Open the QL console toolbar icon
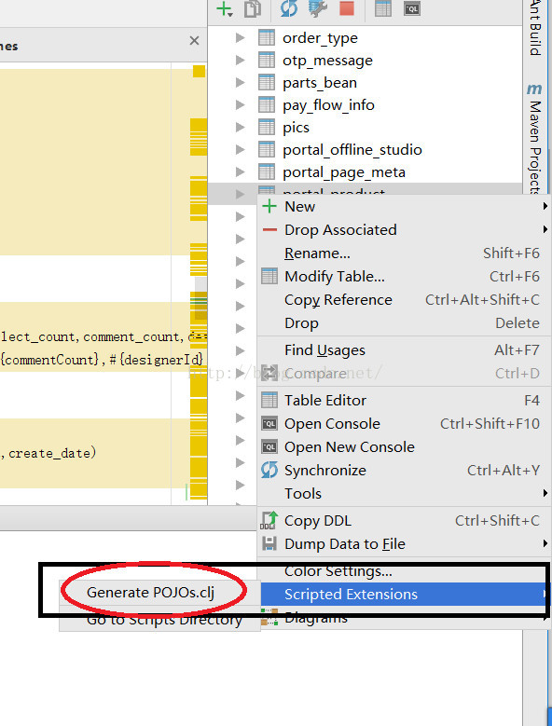Viewport: 552px width, 726px height. coord(412,8)
